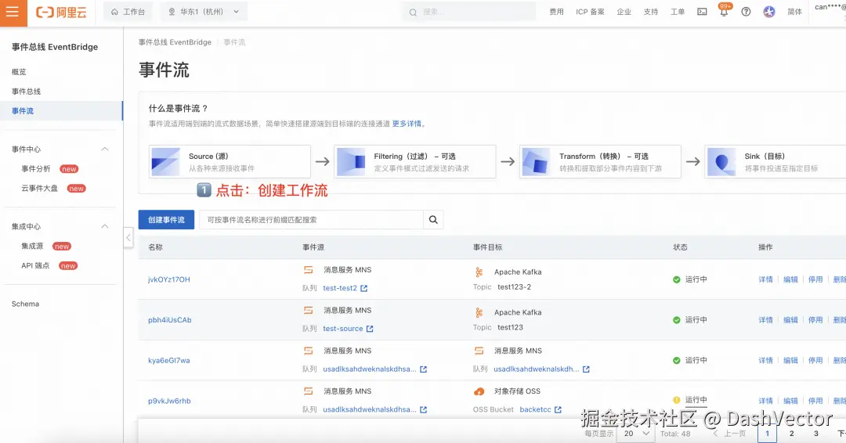Click external link icon beside test-source
846x443 pixels.
pyautogui.click(x=370, y=329)
